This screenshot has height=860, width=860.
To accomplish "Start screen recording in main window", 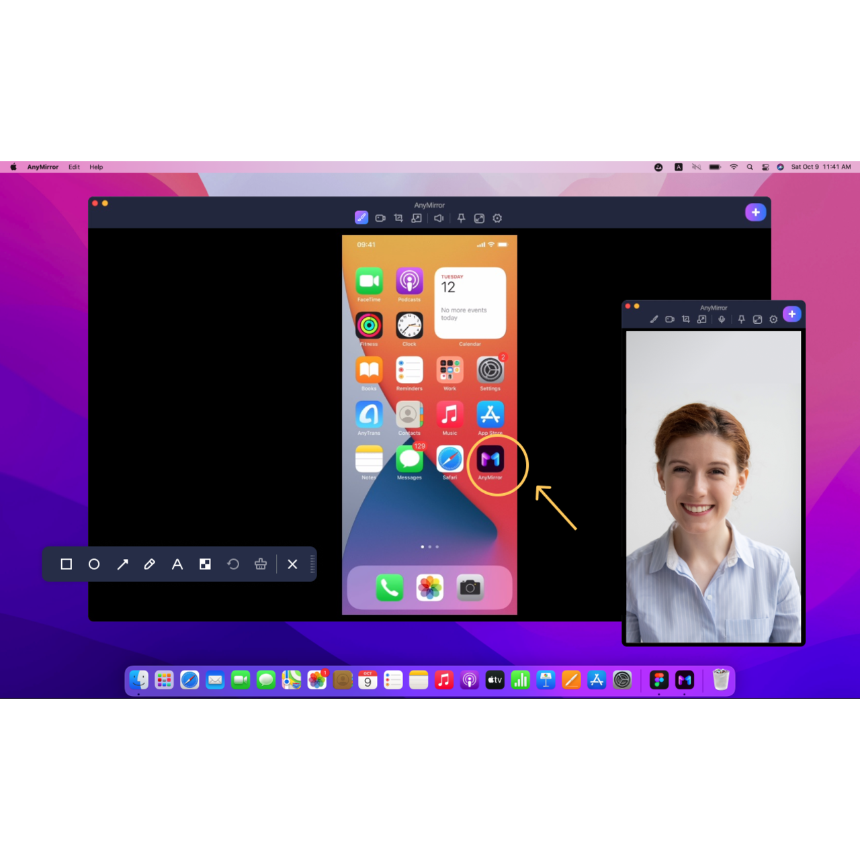I will coord(380,218).
